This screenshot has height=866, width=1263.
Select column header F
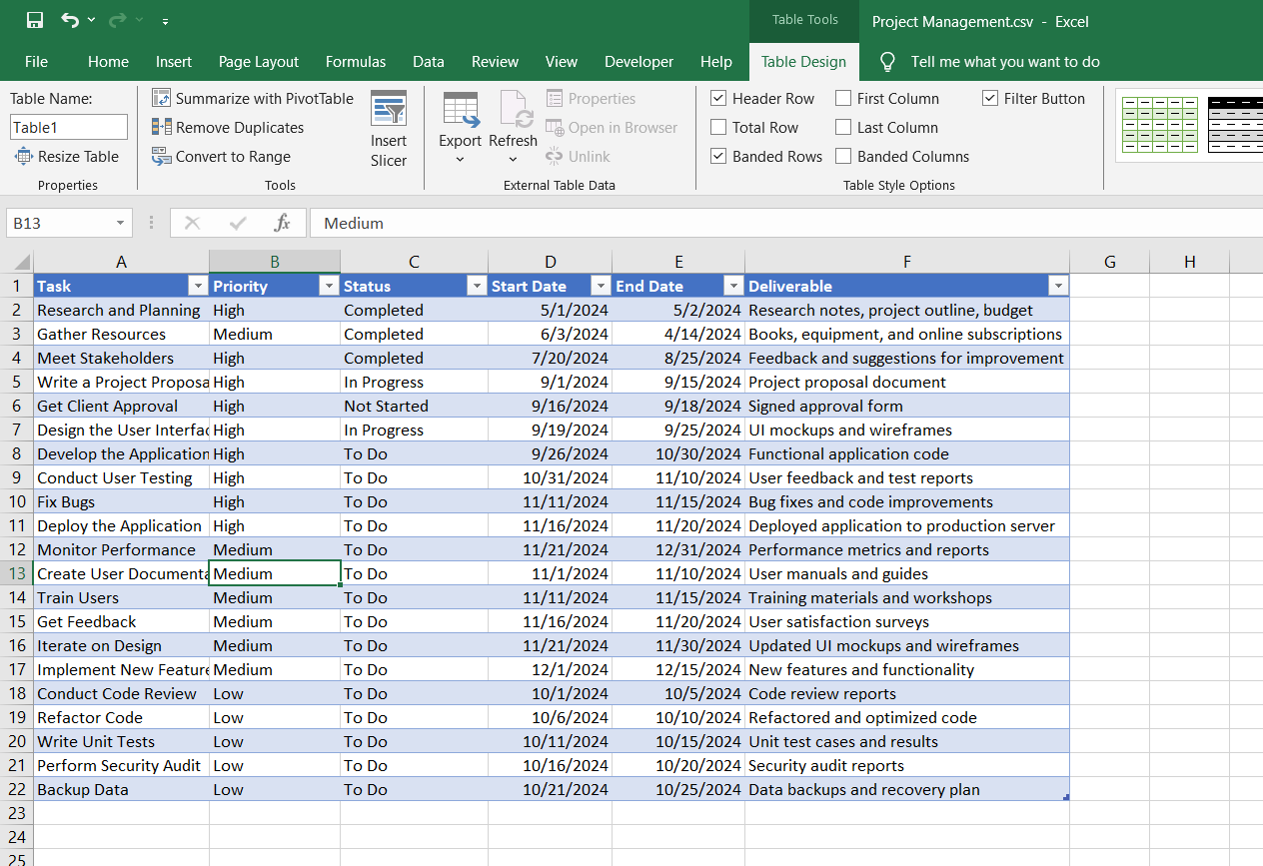coord(907,262)
